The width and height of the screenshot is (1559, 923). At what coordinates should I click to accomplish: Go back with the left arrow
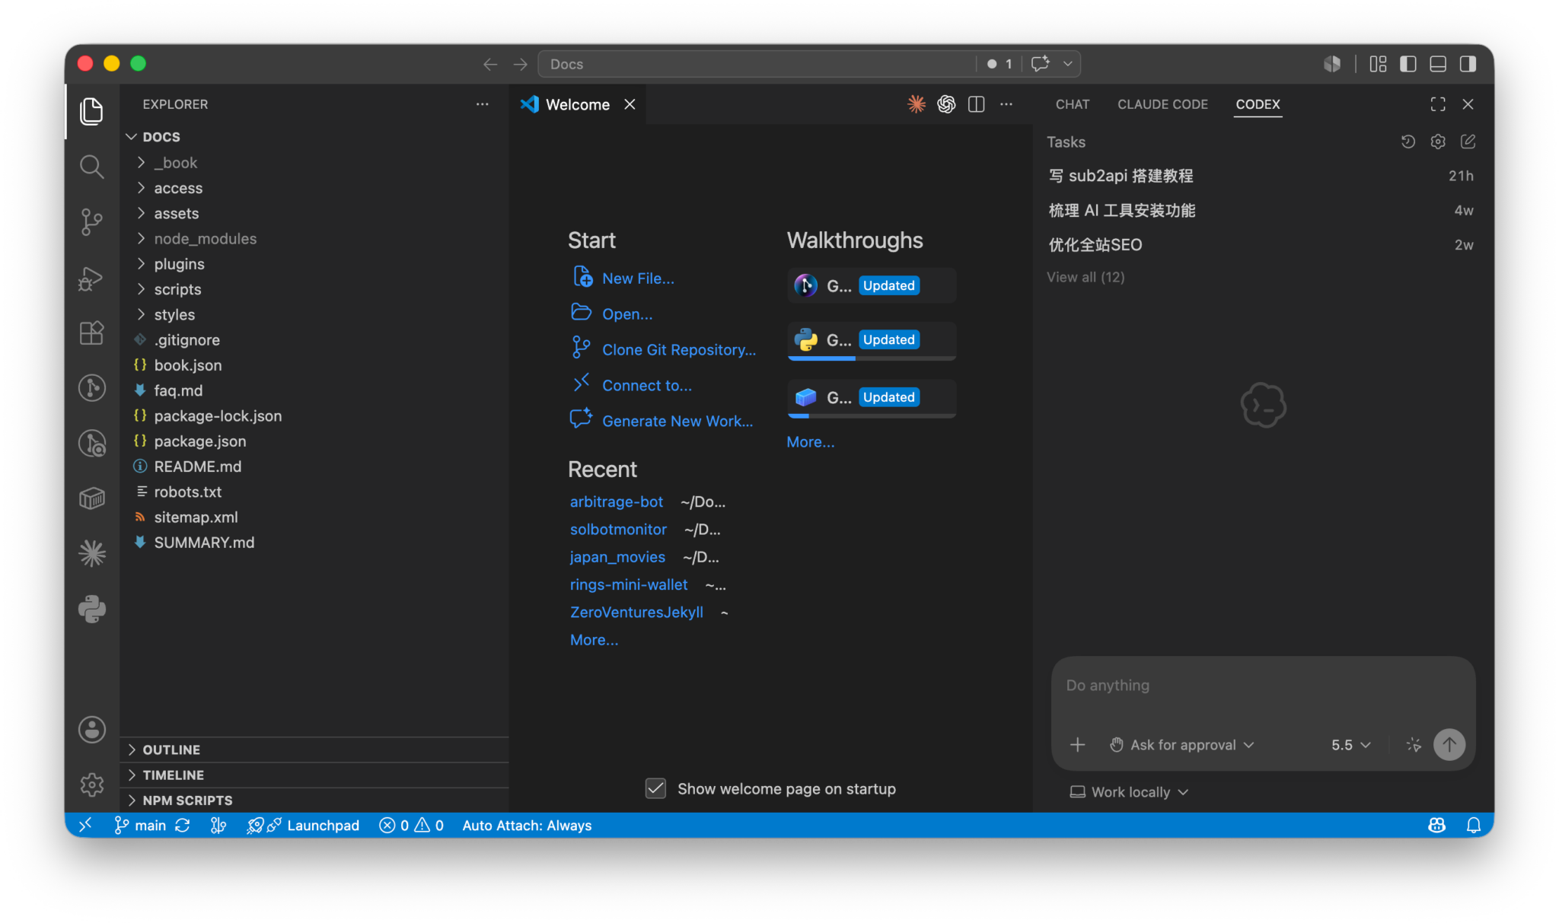490,64
